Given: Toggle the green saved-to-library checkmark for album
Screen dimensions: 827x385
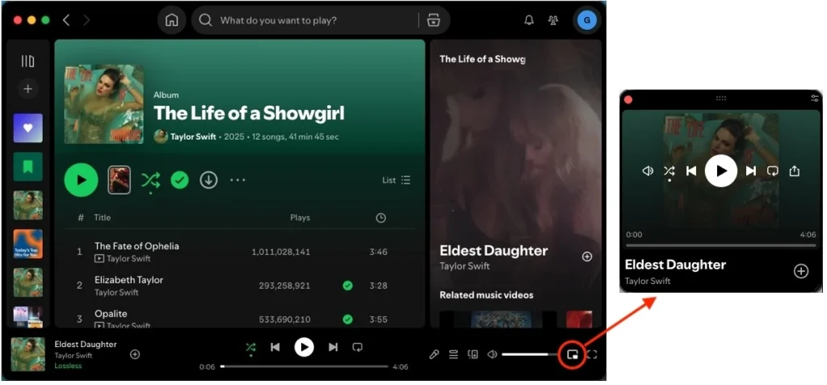Looking at the screenshot, I should point(180,180).
